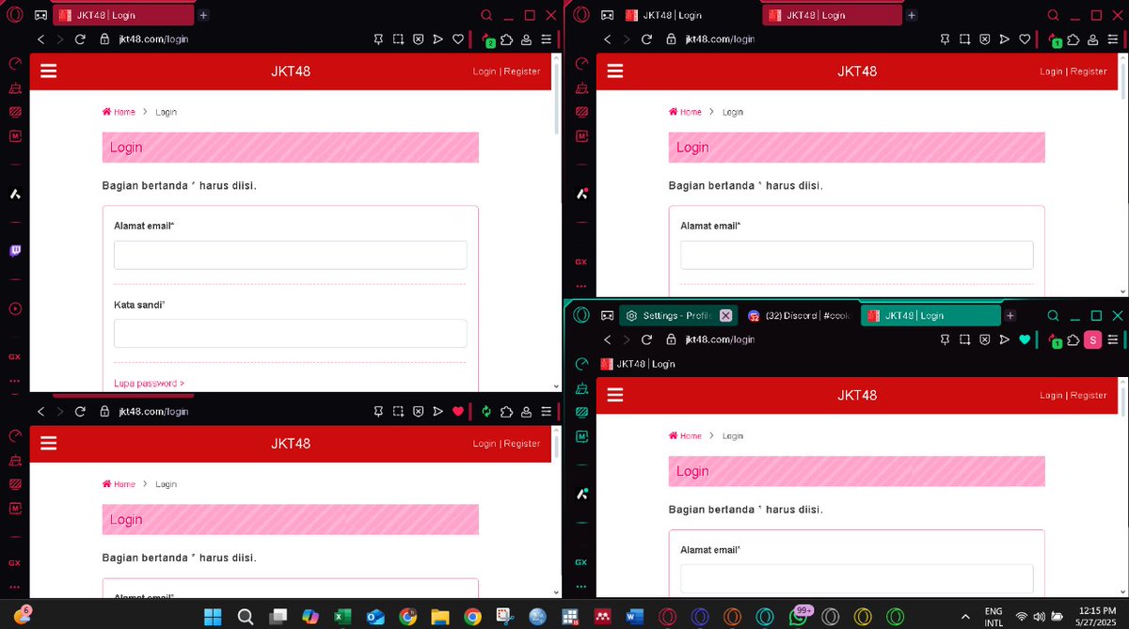Open GX Corner in the bottom-right window sidebar
Image resolution: width=1129 pixels, height=629 pixels.
coord(581,562)
